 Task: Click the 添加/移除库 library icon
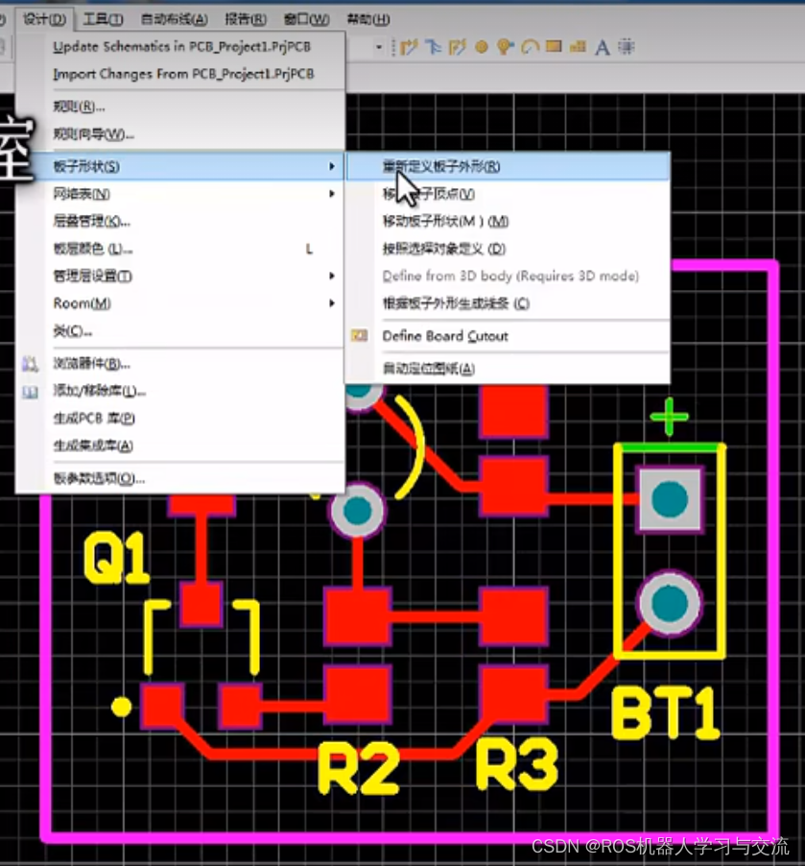30,391
